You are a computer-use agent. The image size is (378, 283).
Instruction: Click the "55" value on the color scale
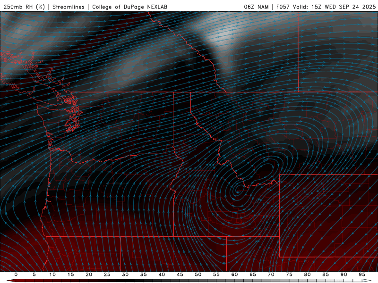(x=216, y=275)
